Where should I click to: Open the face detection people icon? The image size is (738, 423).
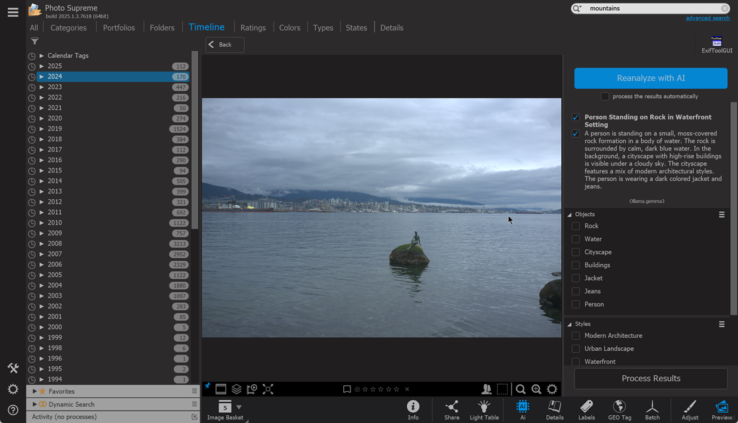click(x=487, y=389)
